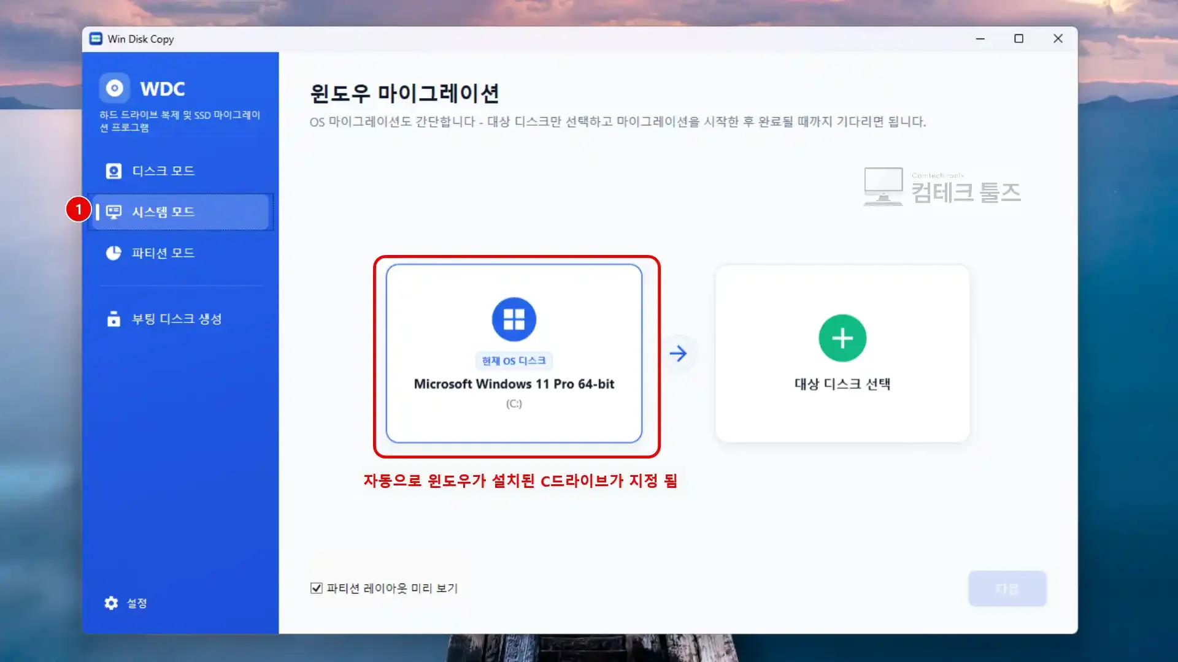Click the 다음 next button
The height and width of the screenshot is (662, 1178).
pyautogui.click(x=1007, y=589)
